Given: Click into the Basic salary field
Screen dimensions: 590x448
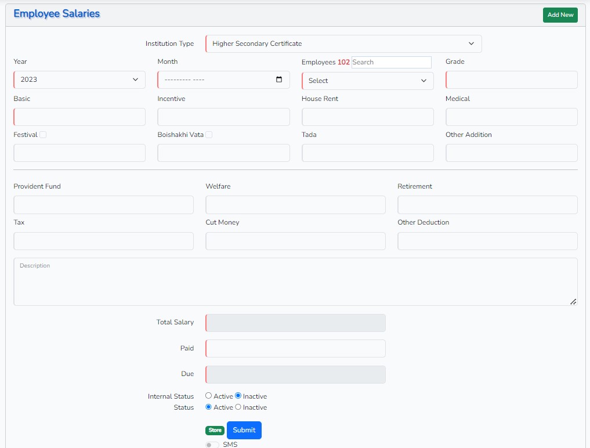Looking at the screenshot, I should pyautogui.click(x=79, y=117).
